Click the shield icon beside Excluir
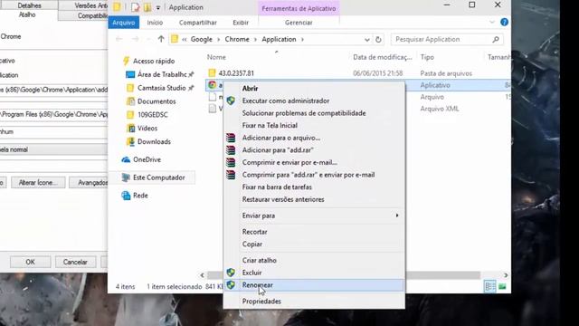The width and height of the screenshot is (579, 326). (231, 273)
